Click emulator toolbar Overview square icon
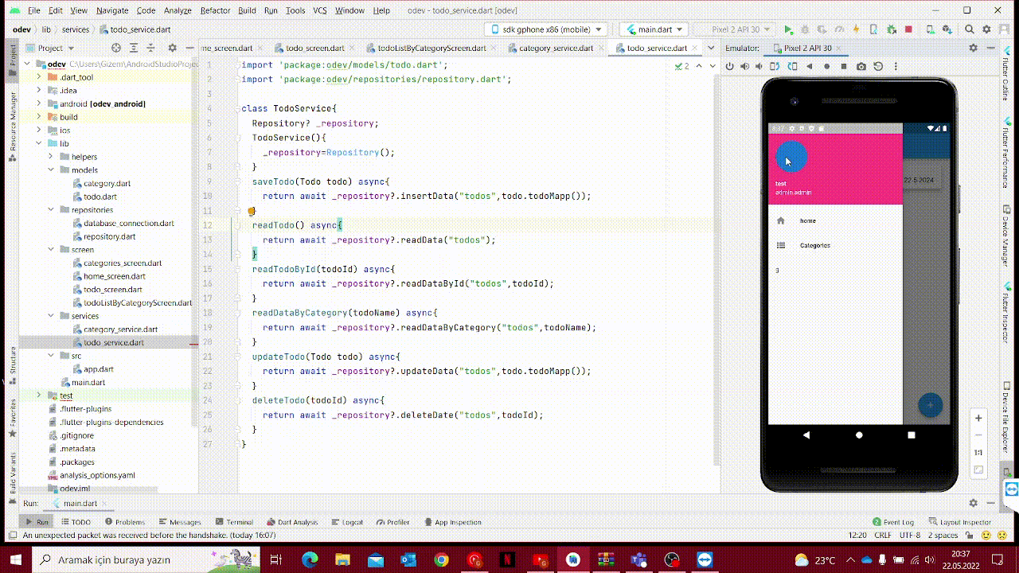Viewport: 1019px width, 573px height. pos(843,67)
